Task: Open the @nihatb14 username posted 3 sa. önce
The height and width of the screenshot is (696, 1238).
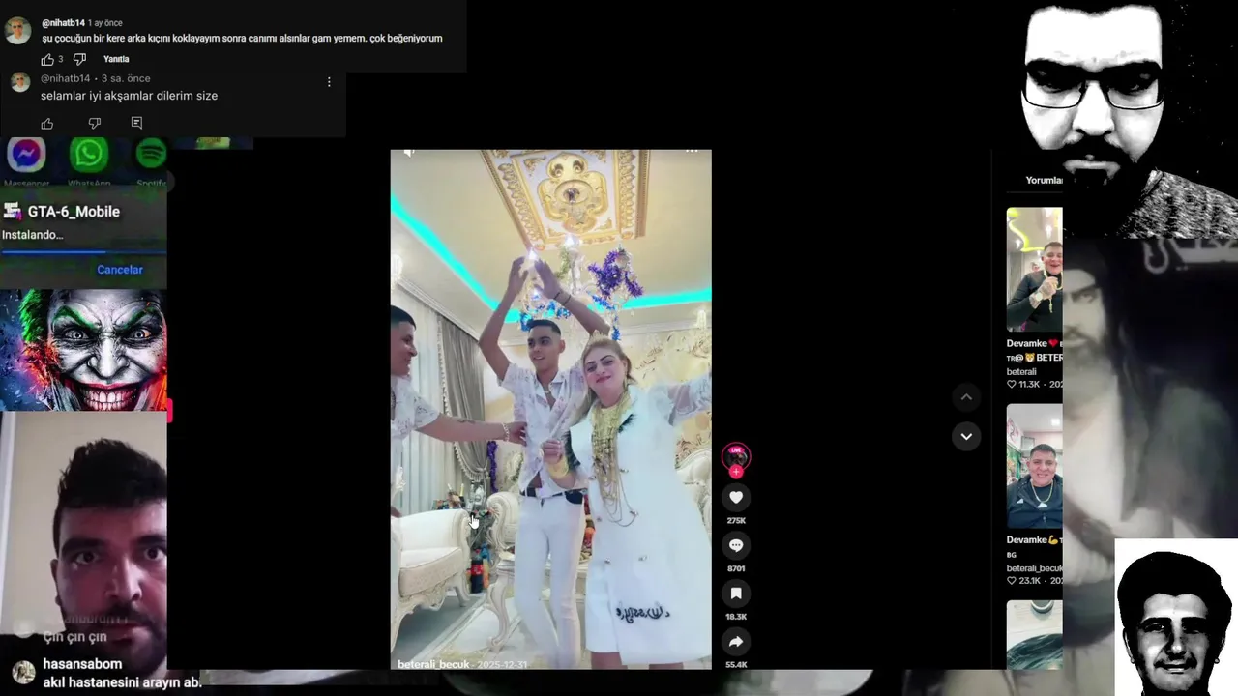Action: pos(65,78)
